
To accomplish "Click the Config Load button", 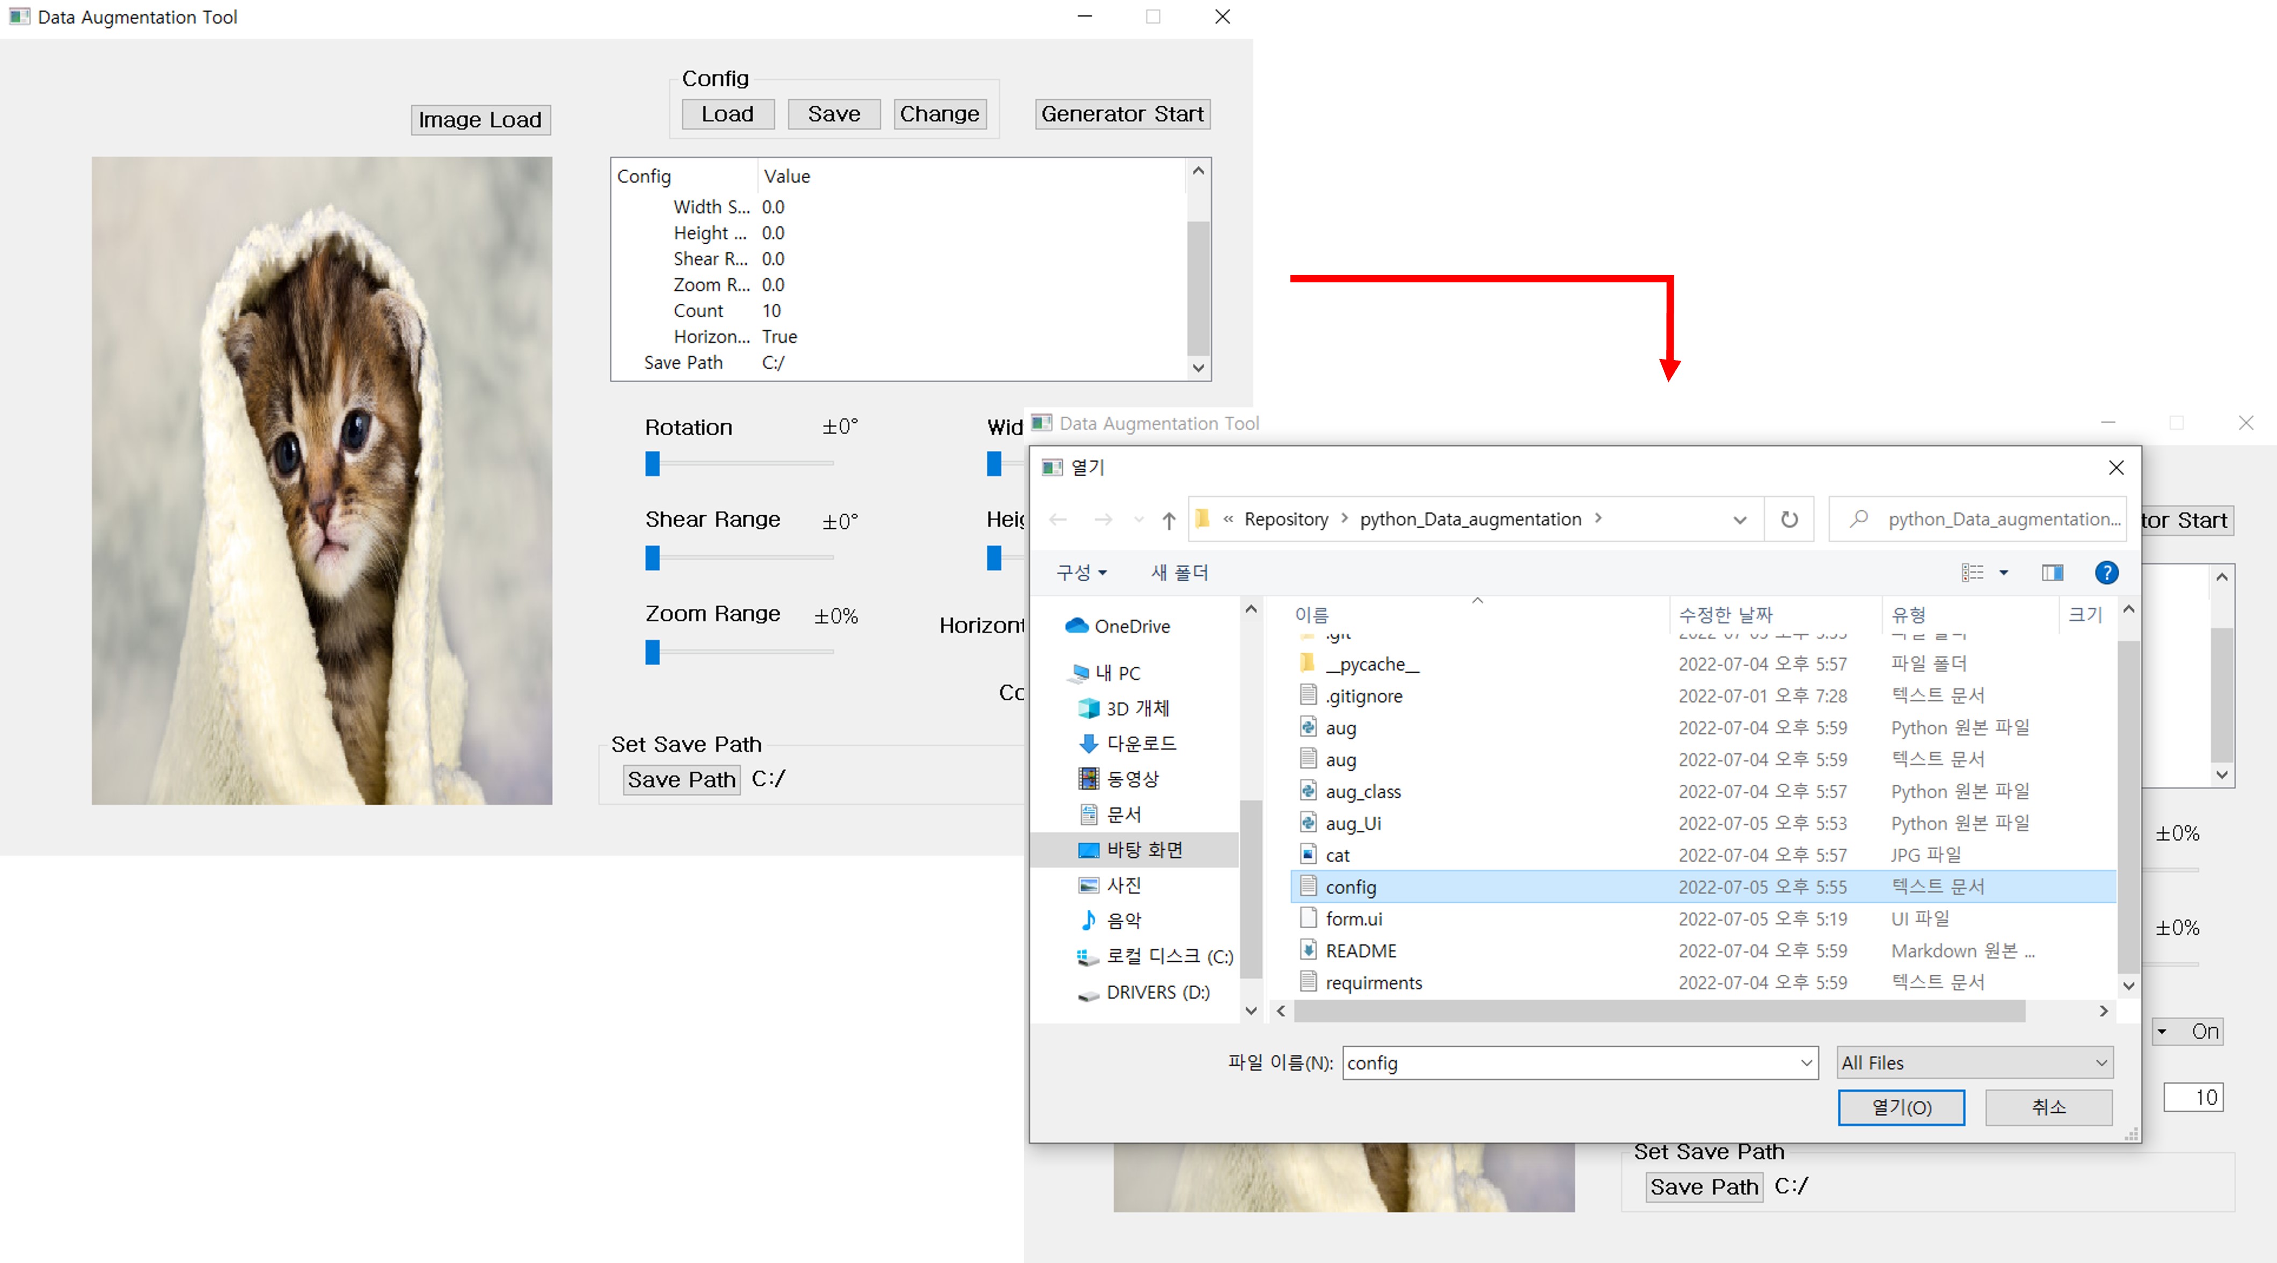I will click(727, 114).
